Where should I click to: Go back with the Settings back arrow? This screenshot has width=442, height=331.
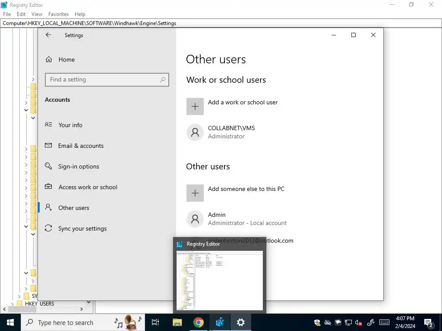click(x=48, y=35)
